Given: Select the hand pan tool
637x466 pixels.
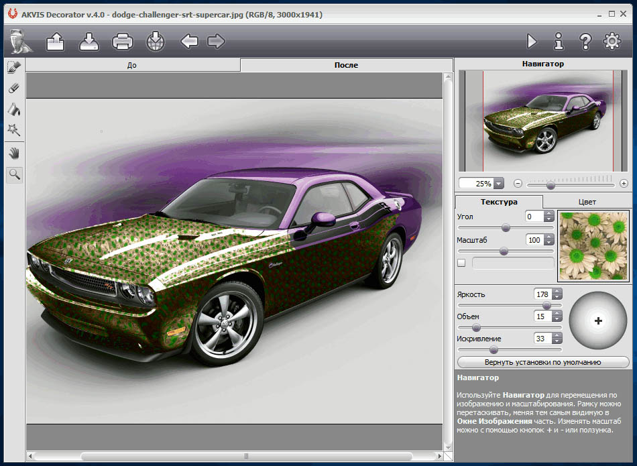Looking at the screenshot, I should pos(14,153).
